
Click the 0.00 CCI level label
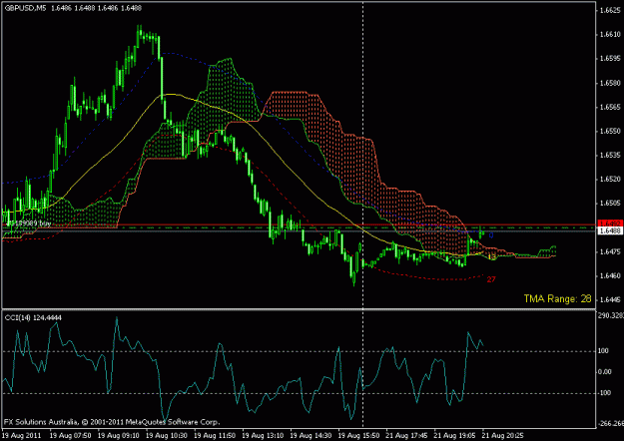[605, 372]
